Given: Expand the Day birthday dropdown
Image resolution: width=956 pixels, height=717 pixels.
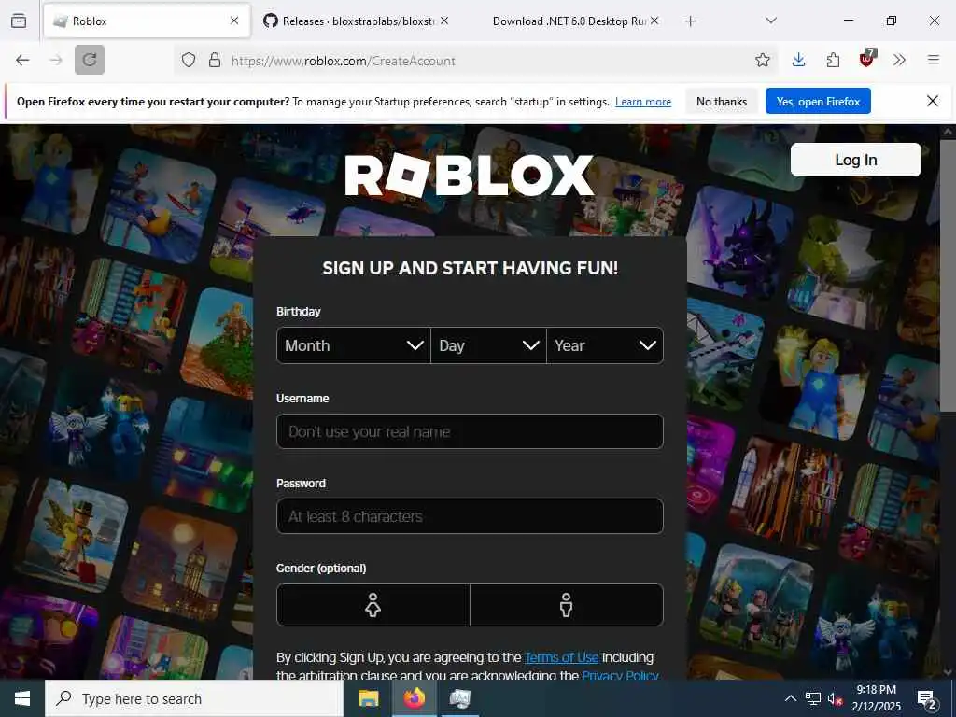Looking at the screenshot, I should coord(488,345).
